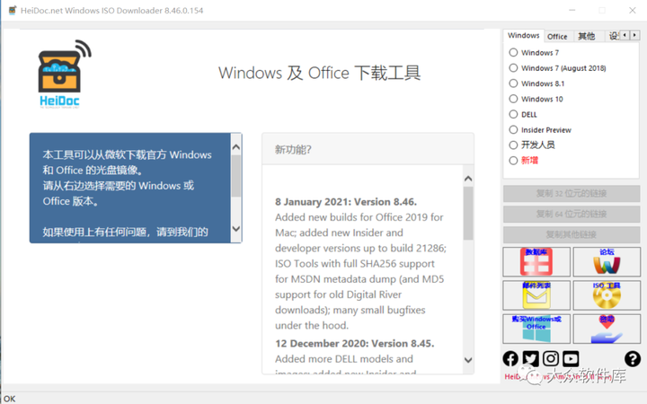Click the 复制 32 位元的链接 button
This screenshot has height=404, width=647.
[572, 193]
